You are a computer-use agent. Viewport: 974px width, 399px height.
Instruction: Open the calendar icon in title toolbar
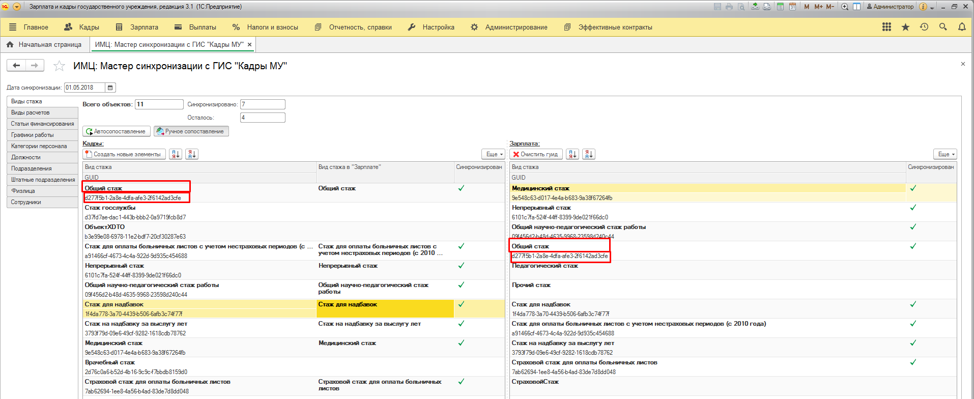pos(792,7)
